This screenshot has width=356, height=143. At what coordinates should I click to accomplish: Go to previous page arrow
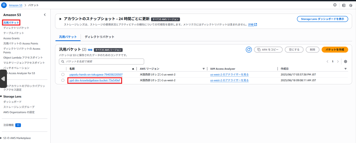(328, 62)
